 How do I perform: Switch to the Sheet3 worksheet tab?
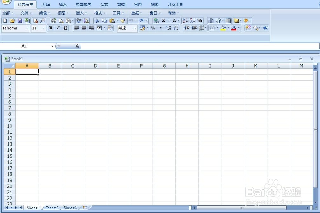click(70, 208)
